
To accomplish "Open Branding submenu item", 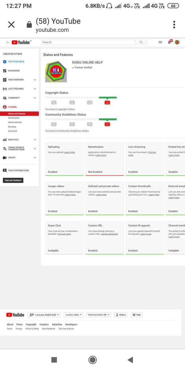I will point(12,127).
